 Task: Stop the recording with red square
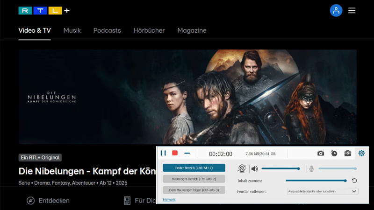pyautogui.click(x=175, y=153)
